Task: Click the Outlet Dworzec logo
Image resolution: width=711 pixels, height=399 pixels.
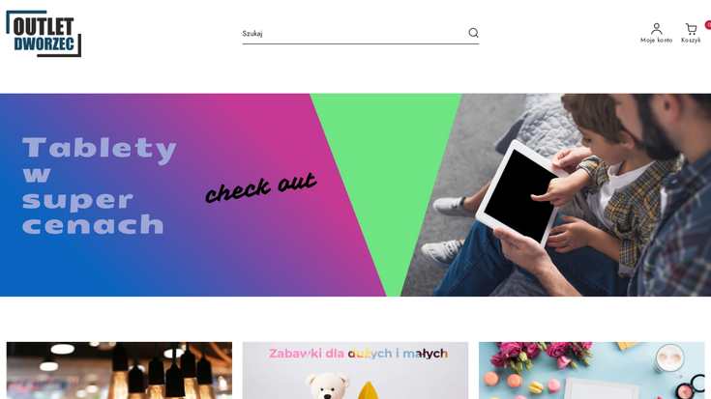Action: [x=44, y=34]
